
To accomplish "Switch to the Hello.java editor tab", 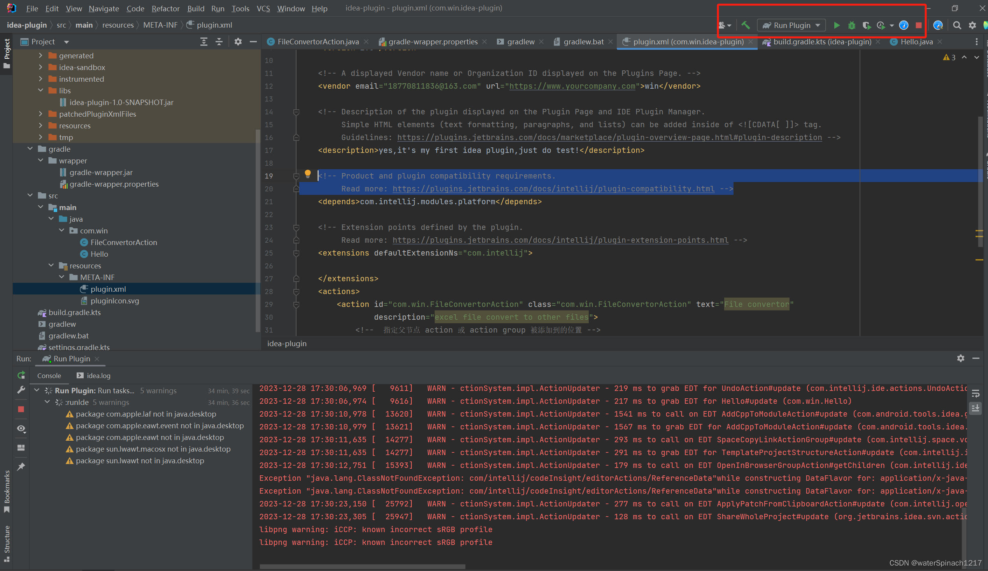I will tap(916, 42).
